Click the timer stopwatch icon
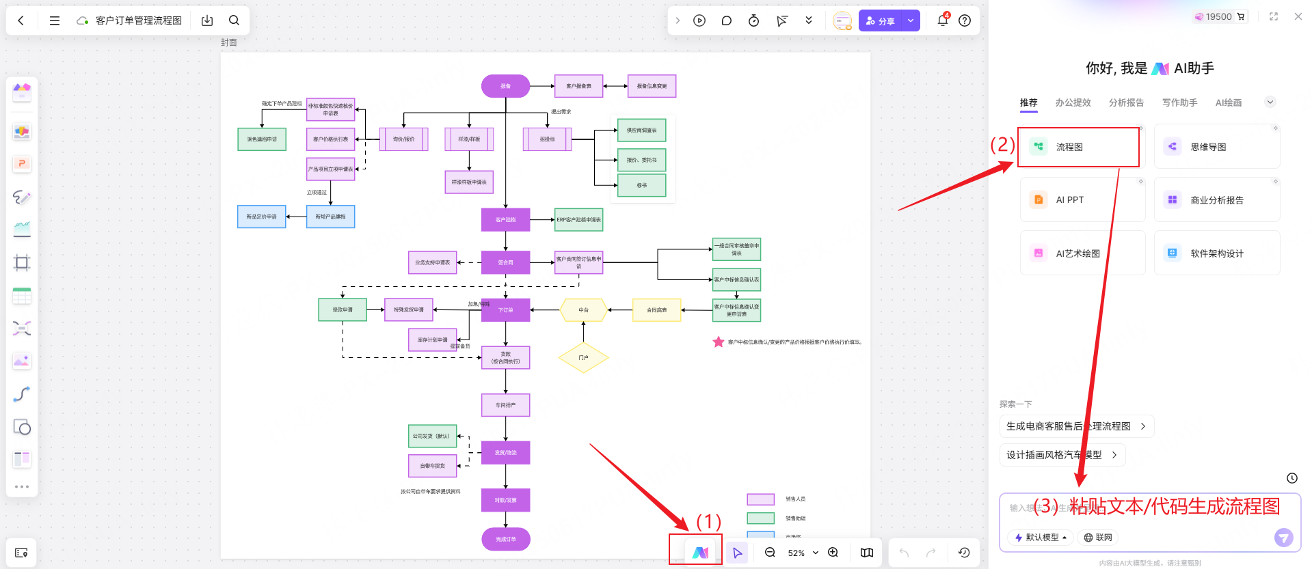 753,20
